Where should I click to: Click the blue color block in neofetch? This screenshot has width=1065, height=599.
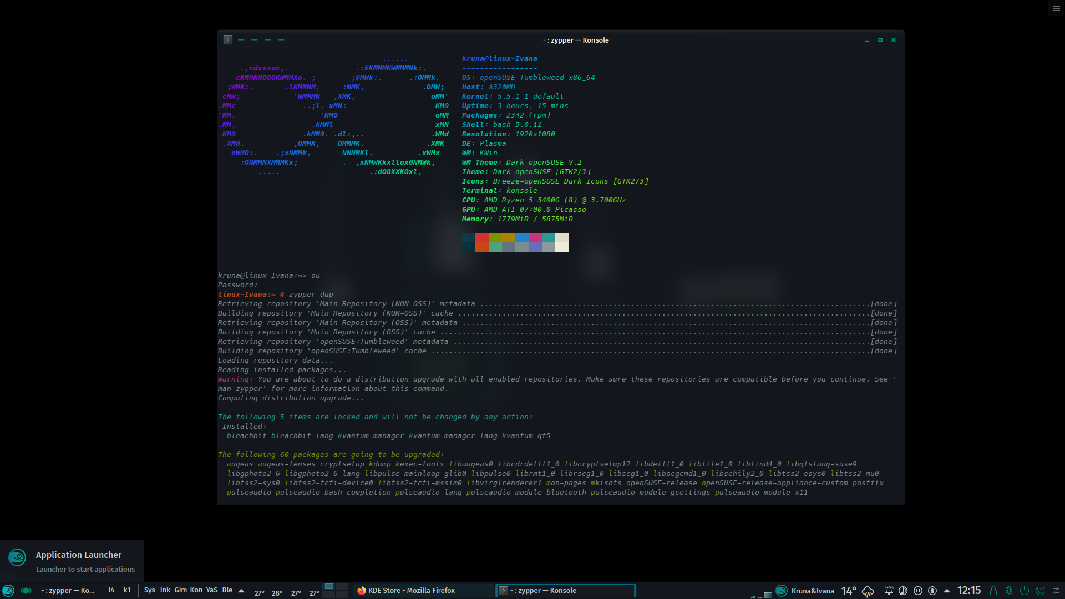click(x=522, y=237)
